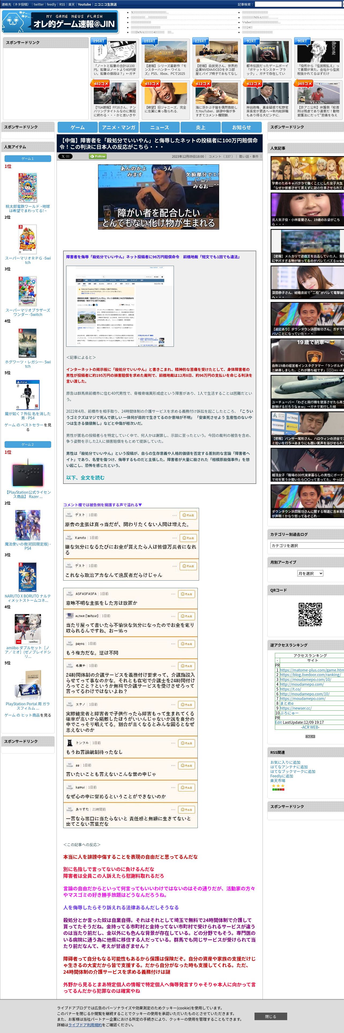Open the カテゴリを選択 dropdown
344x1033 pixels.
[x=307, y=546]
